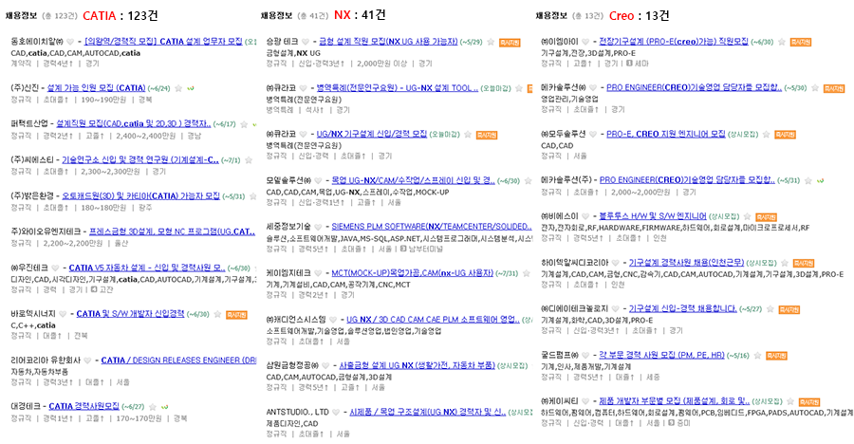The height and width of the screenshot is (444, 854).
Task: Open 메카솔루션㈜ PRO ENGINEER(CREO)기술영업 ~5/30 link
Action: pyautogui.click(x=694, y=87)
